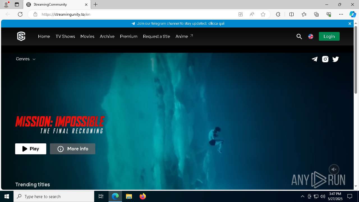Image resolution: width=359 pixels, height=202 pixels.
Task: Open the Anime external link
Action: (x=184, y=36)
